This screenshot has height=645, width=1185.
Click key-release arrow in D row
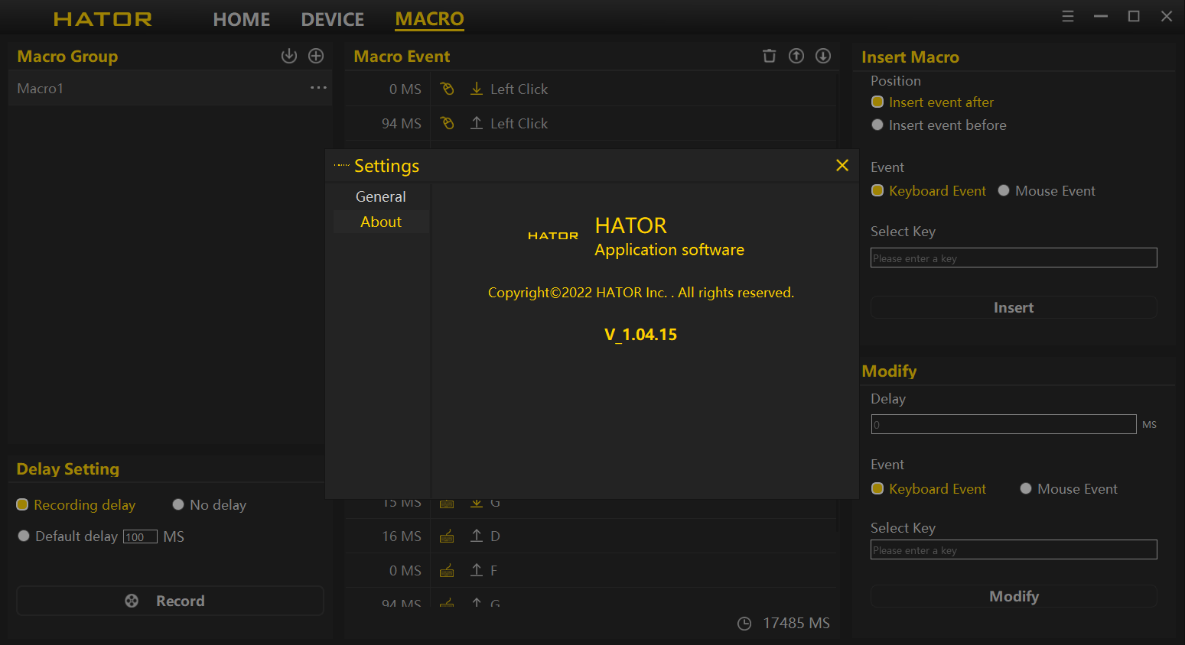coord(477,536)
